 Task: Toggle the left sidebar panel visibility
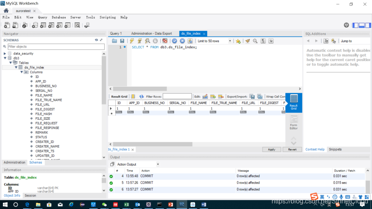[x=355, y=25]
